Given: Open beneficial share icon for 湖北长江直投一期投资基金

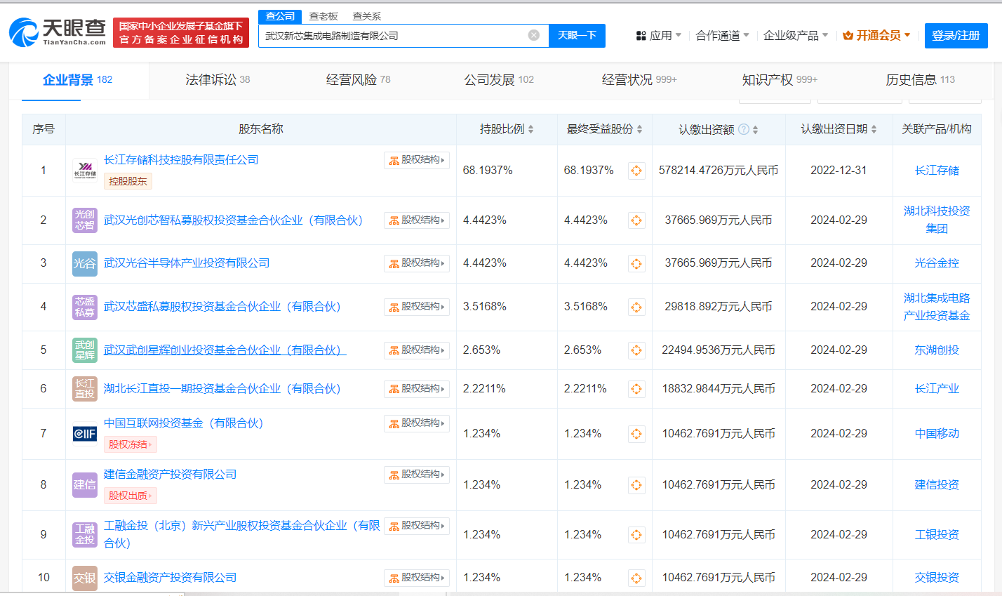Looking at the screenshot, I should point(636,389).
